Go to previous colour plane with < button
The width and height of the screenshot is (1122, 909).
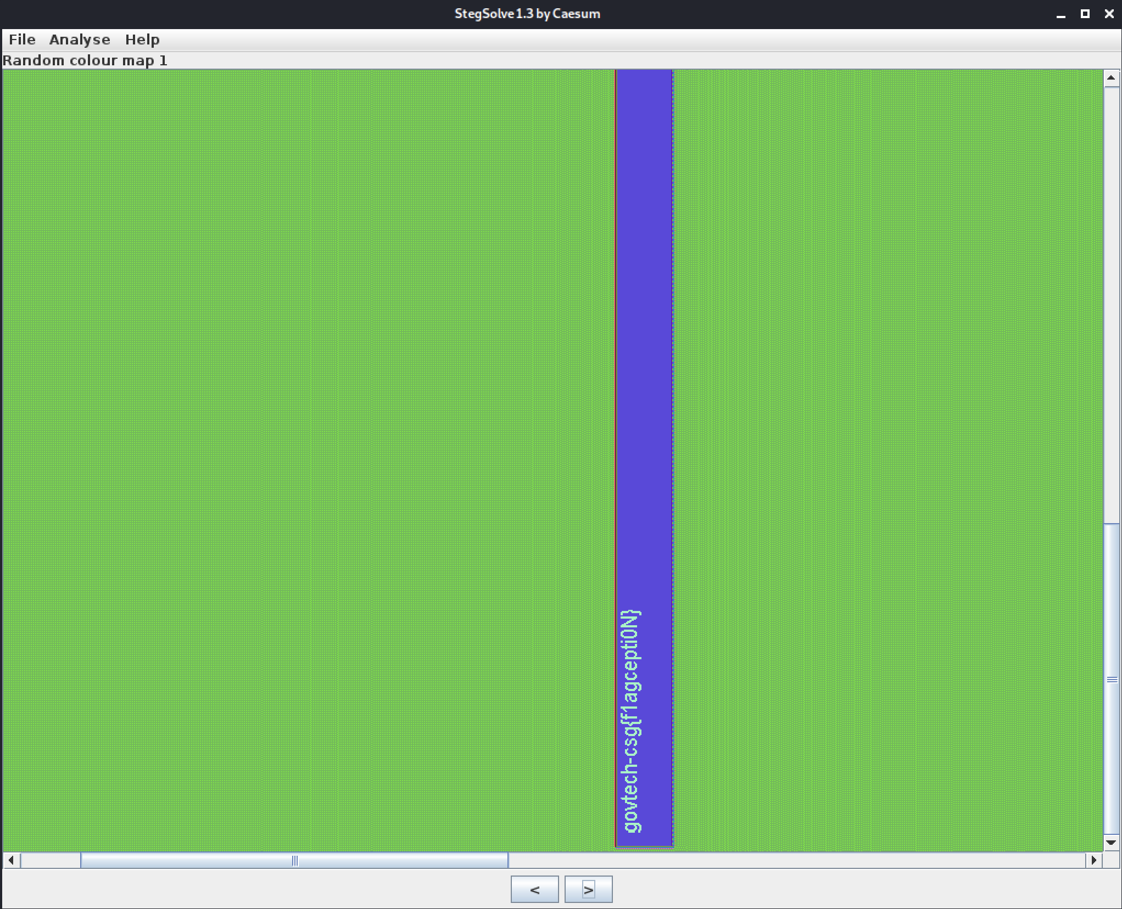click(x=534, y=889)
